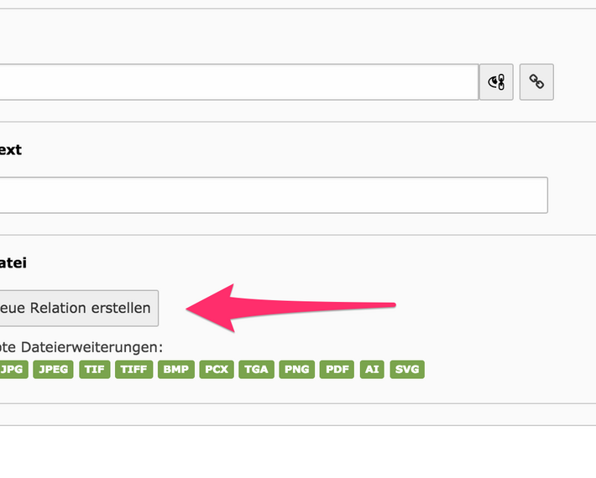The height and width of the screenshot is (478, 596).
Task: Select the JPEG extension badge
Action: (54, 369)
